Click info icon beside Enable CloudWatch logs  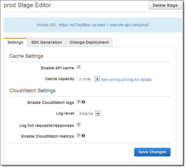pyautogui.click(x=83, y=102)
